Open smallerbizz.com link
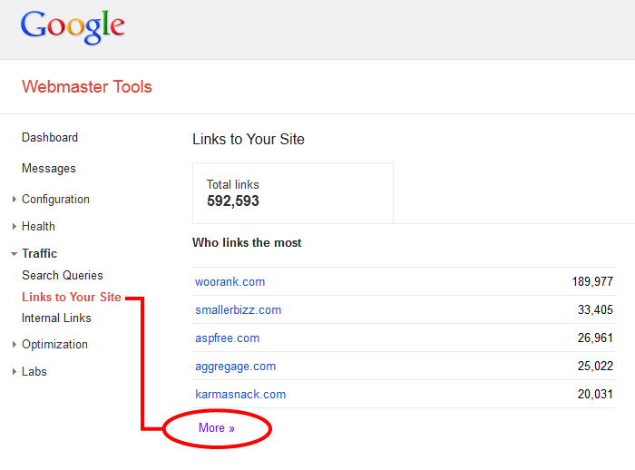635x470 pixels. pyautogui.click(x=238, y=309)
